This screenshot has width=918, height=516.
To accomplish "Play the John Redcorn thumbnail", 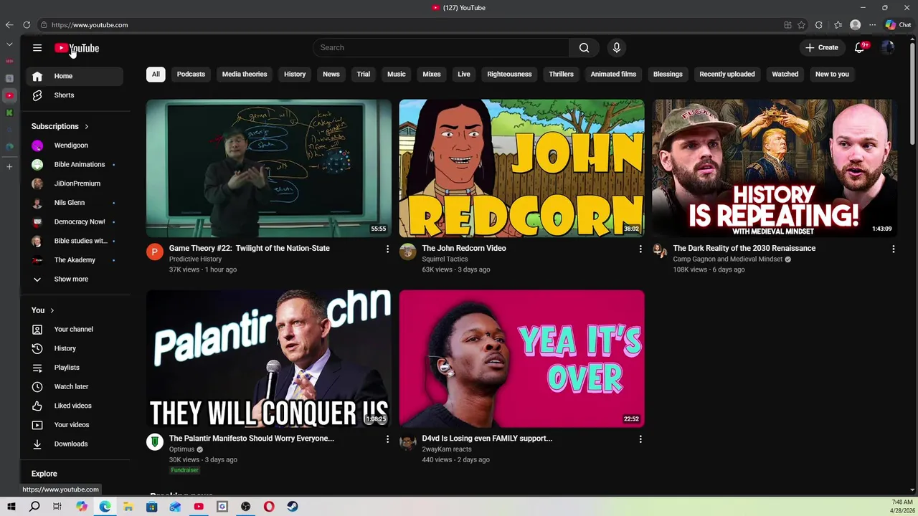I will (521, 168).
